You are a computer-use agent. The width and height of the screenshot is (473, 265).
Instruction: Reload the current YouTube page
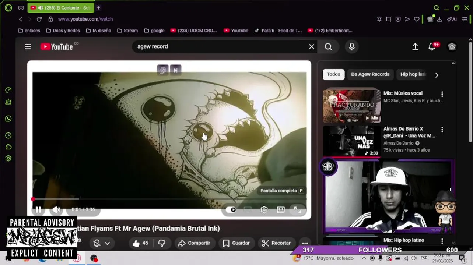pos(39,19)
